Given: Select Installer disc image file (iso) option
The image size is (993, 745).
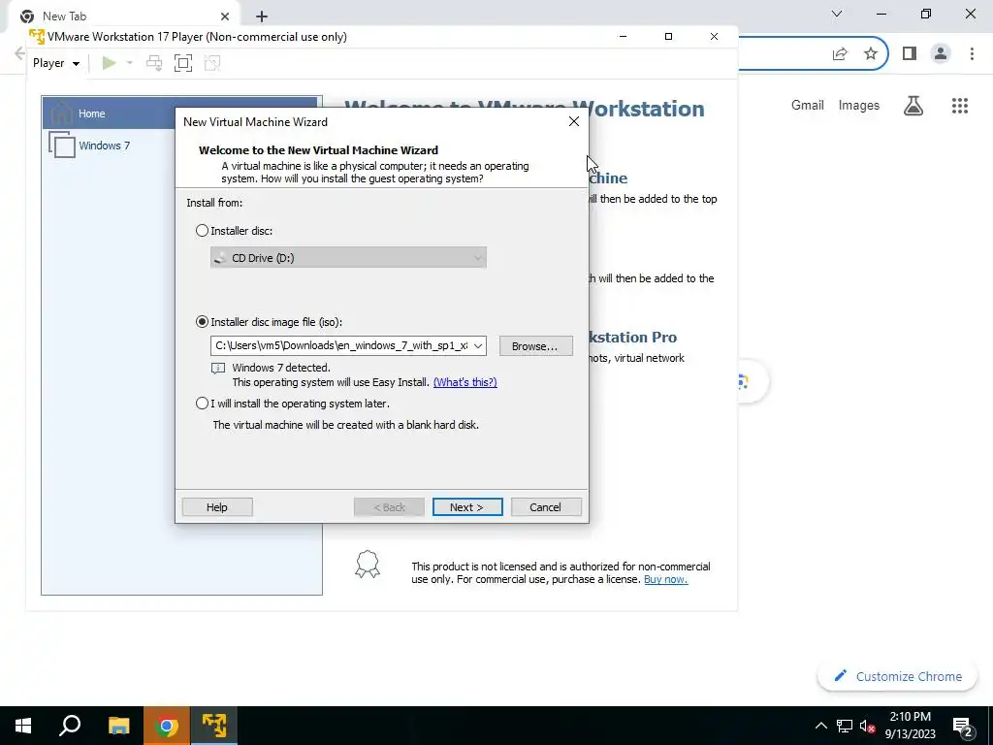Looking at the screenshot, I should [202, 322].
